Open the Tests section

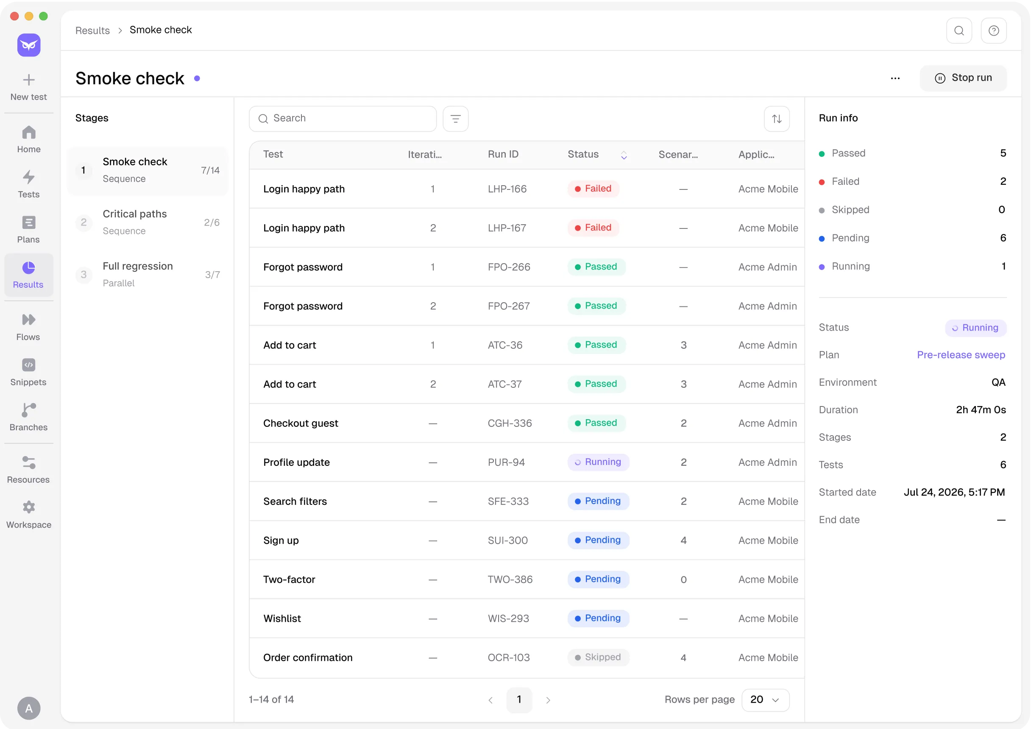[29, 184]
